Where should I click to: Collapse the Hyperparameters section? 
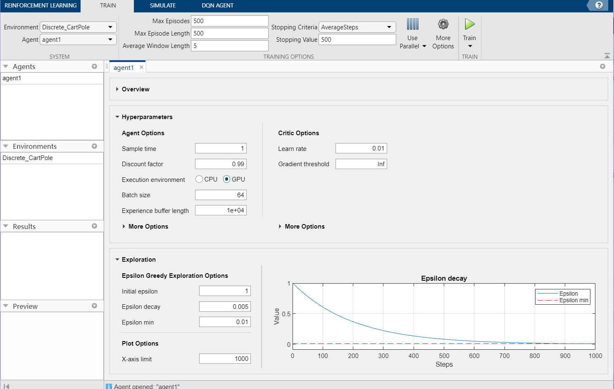(x=117, y=117)
